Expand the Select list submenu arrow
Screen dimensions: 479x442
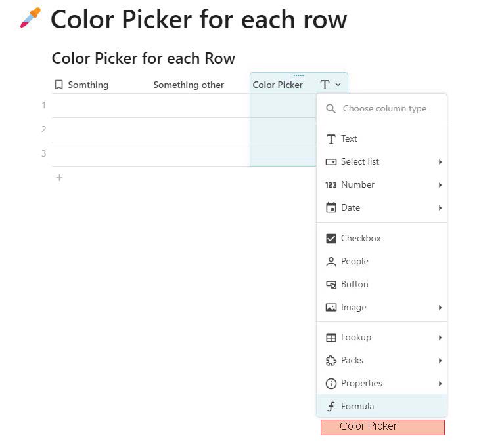(x=440, y=162)
